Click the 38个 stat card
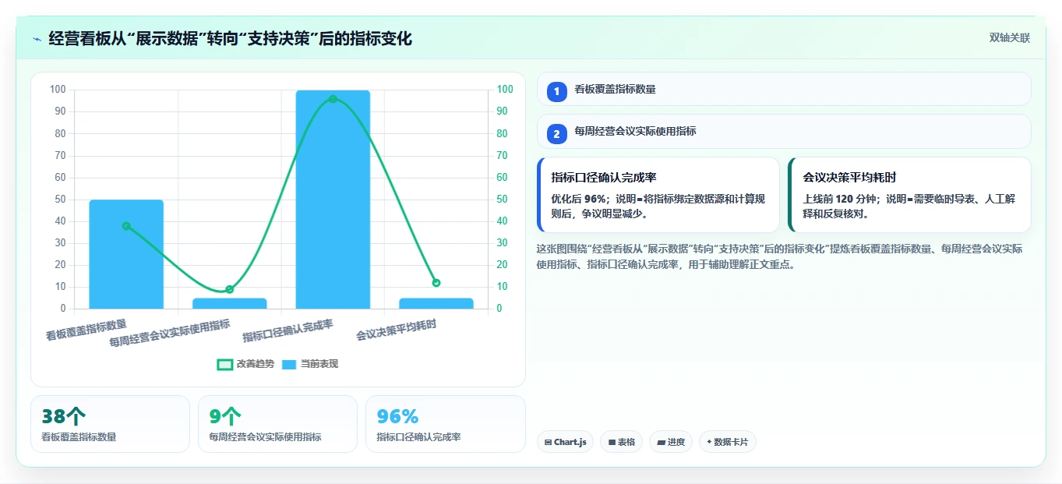Image resolution: width=1062 pixels, height=484 pixels. pos(110,424)
